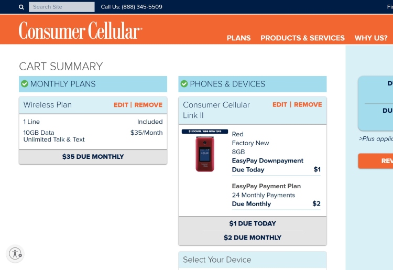This screenshot has height=270, width=393.
Task: Open the Products & Services menu
Action: coord(302,38)
